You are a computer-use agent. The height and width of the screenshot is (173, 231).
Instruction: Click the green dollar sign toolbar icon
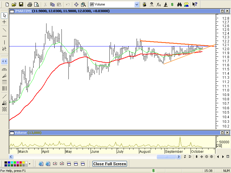click(x=172, y=5)
